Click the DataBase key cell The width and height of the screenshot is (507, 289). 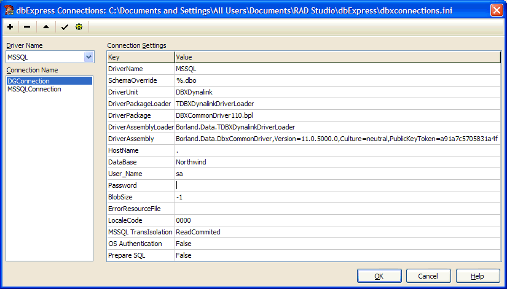[x=141, y=162]
